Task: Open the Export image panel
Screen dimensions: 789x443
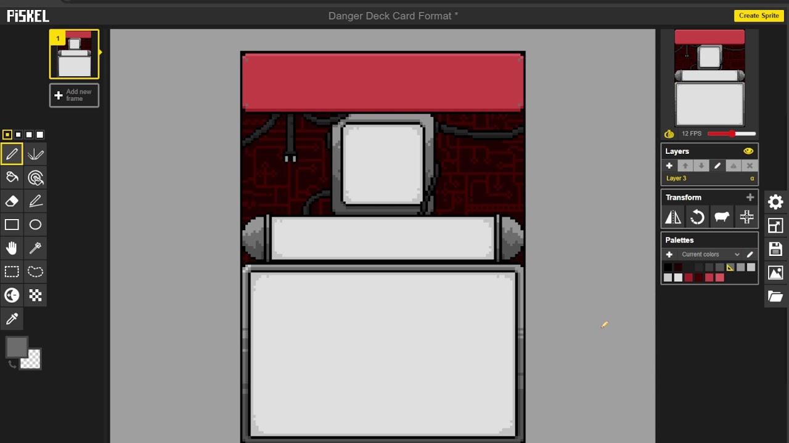Action: [x=775, y=273]
